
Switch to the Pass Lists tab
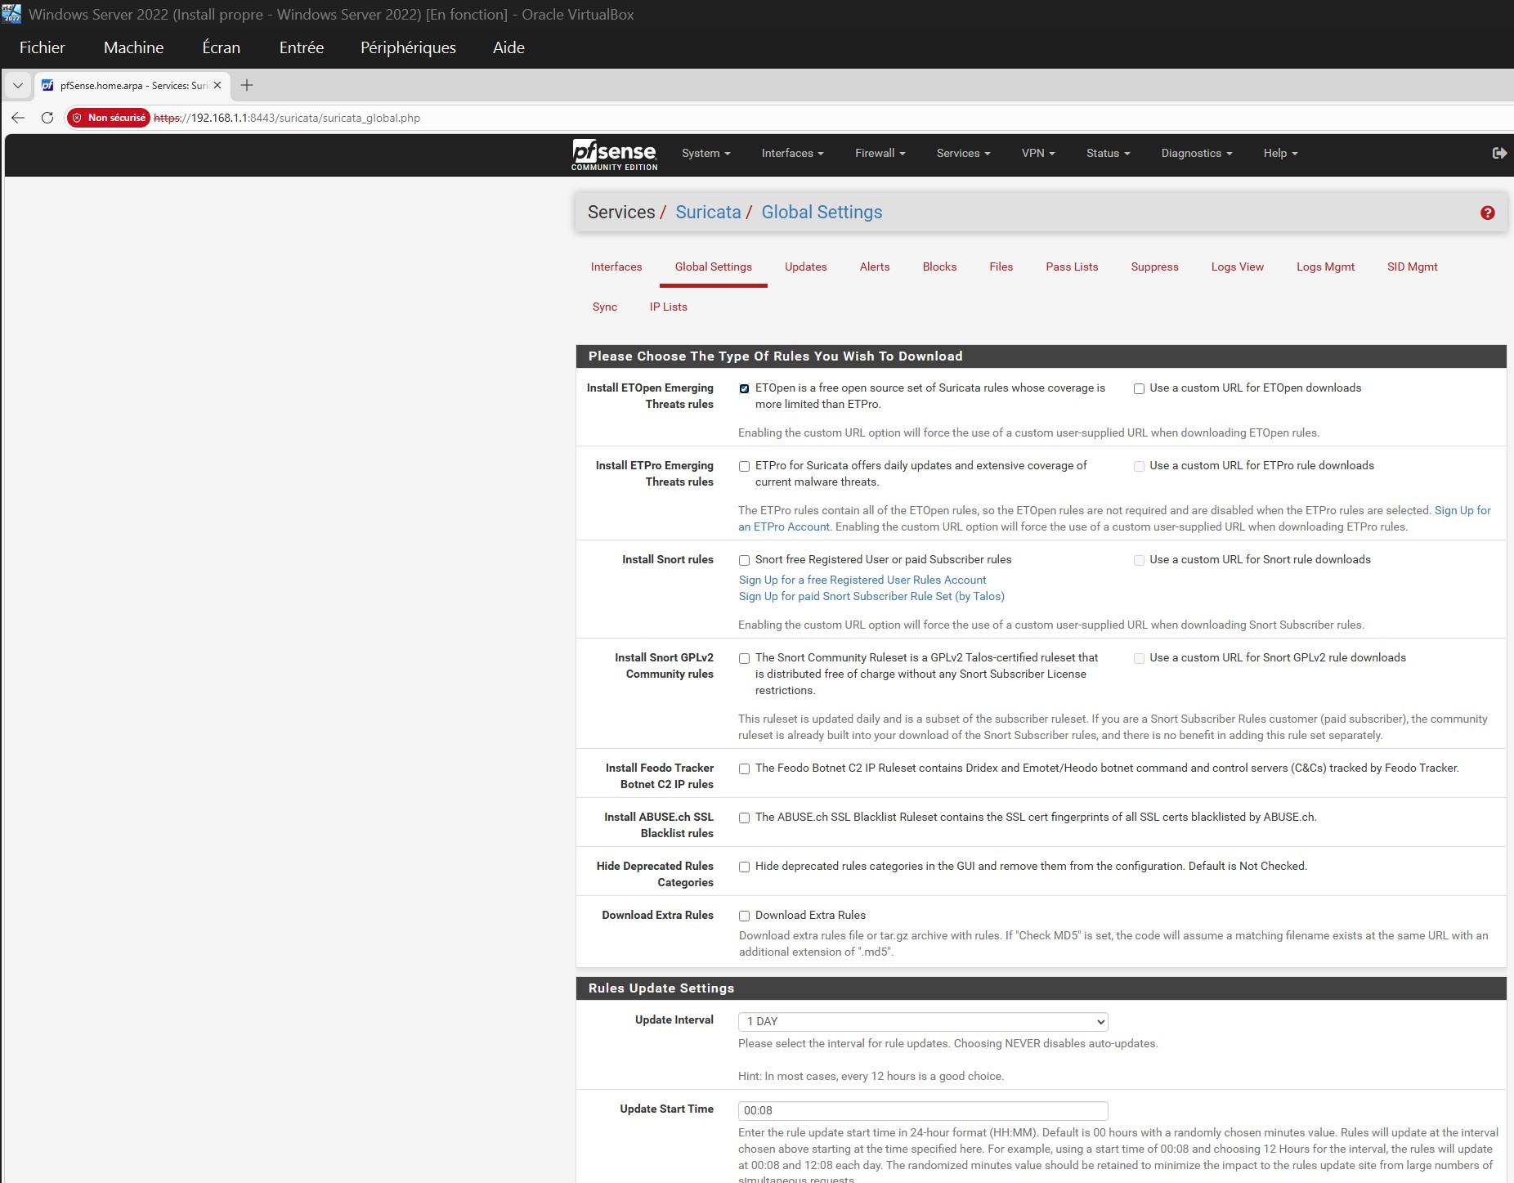(x=1072, y=267)
